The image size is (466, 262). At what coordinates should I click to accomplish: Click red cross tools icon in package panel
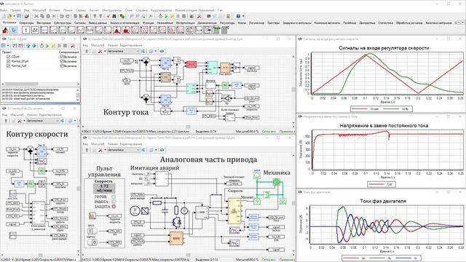pos(73,46)
